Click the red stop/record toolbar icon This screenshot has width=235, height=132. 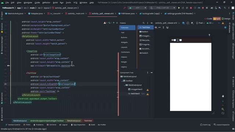(x=191, y=8)
